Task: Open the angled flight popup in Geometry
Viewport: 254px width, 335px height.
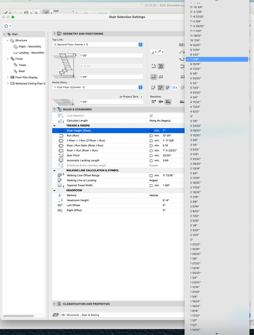Action: click(x=161, y=52)
